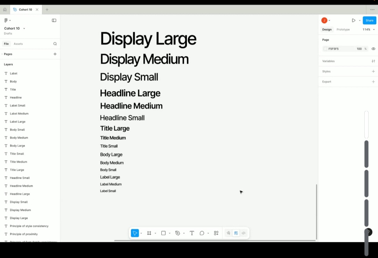Open the home tab icon
Screen dimensions: 378x258
pyautogui.click(x=5, y=10)
